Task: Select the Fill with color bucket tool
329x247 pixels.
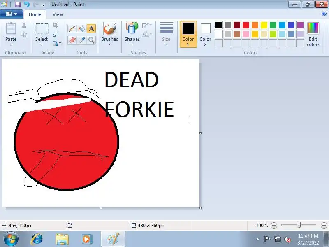Action: 81,28
